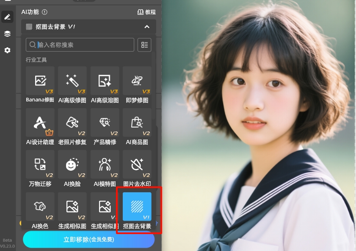Open the 老照片修复 restoration tool
The height and width of the screenshot is (251, 356).
click(x=72, y=123)
